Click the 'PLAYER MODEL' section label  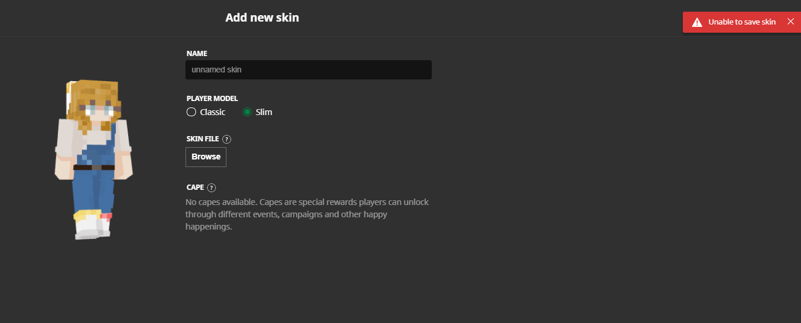tap(212, 99)
